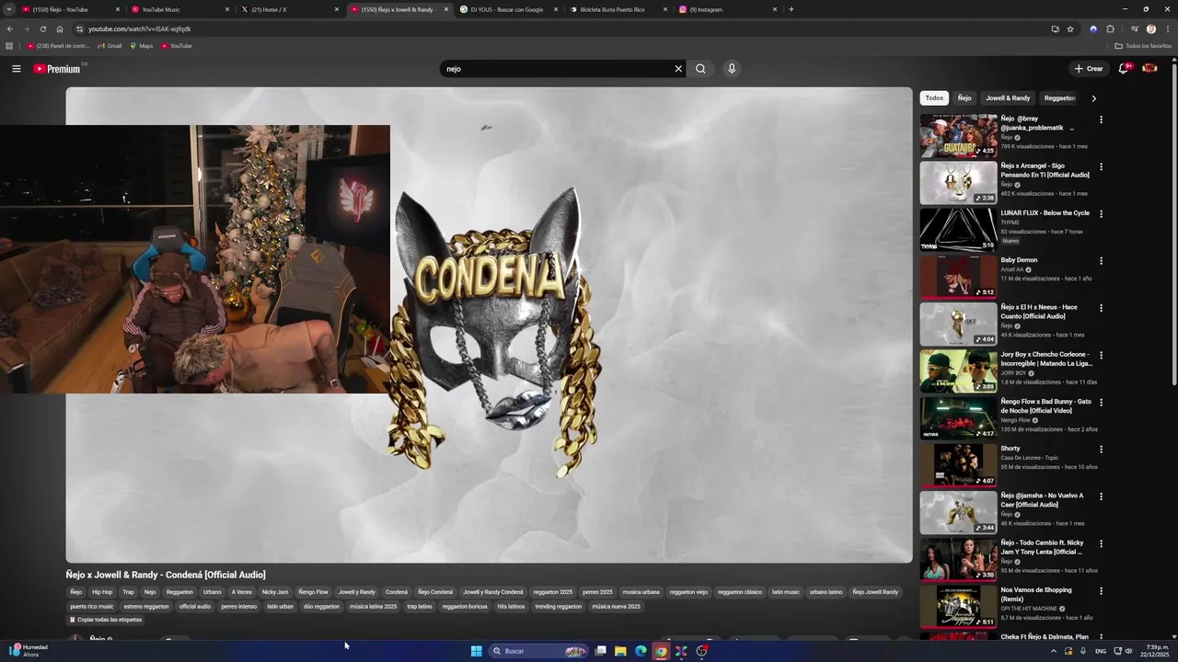Open options for Sigo Pensando En Ti video
The width and height of the screenshot is (1178, 662).
(1101, 166)
